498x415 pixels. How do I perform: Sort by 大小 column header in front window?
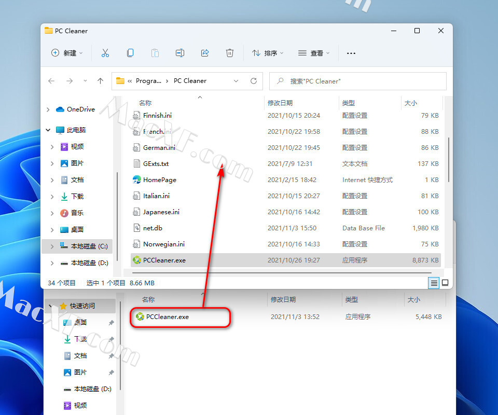click(411, 103)
